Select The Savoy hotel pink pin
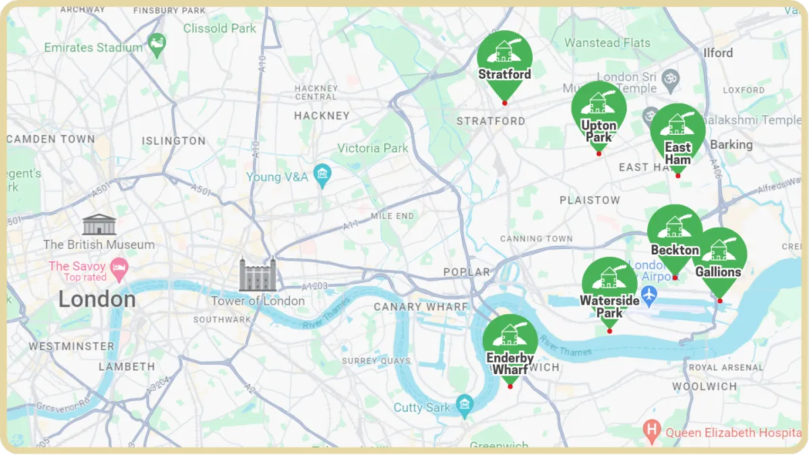 click(119, 269)
